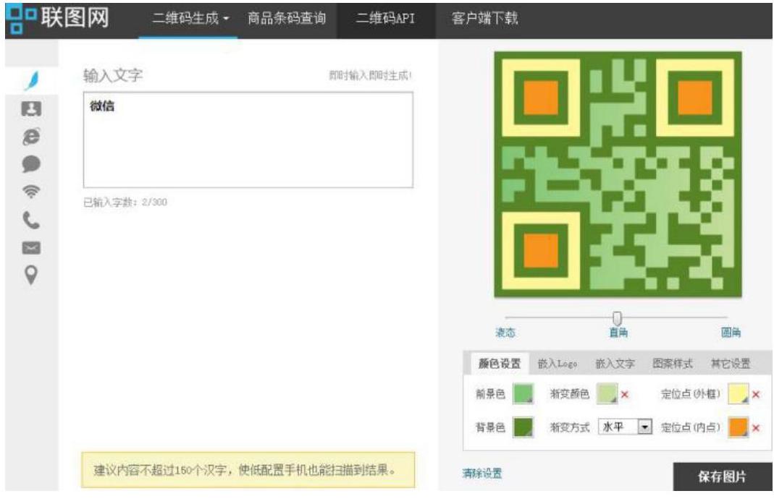Click the generated QR code image
The image size is (774, 504).
[618, 174]
